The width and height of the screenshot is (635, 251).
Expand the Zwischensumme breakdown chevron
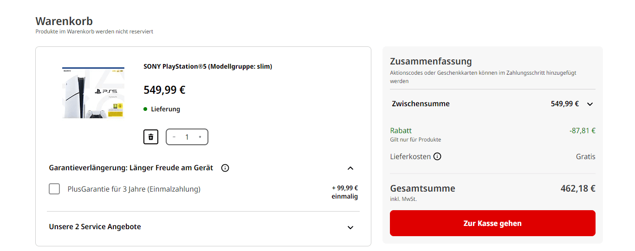point(590,104)
